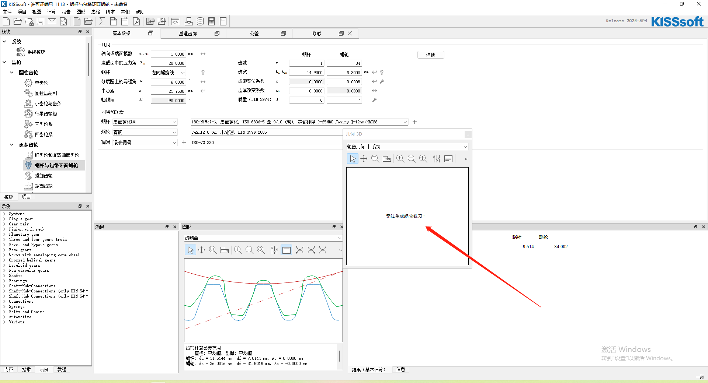Screen dimensions: 708x383
Task: Click the ruler measure tool in 图形 panel
Action: (224, 250)
